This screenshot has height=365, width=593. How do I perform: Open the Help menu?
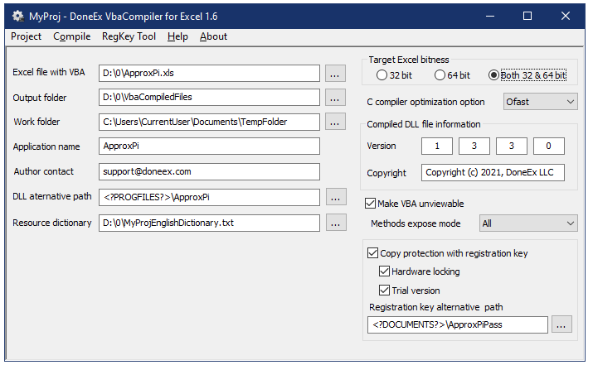point(177,36)
